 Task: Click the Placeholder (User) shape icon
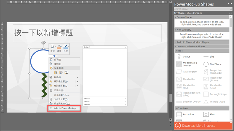tap(206, 87)
